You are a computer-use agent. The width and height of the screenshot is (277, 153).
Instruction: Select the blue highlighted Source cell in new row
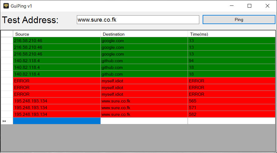click(x=57, y=121)
